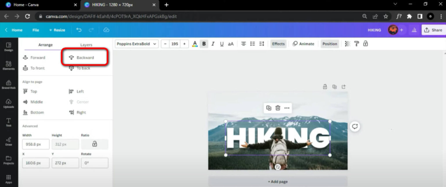Open letter and line spacing
The image size is (446, 187).
pyautogui.click(x=262, y=44)
